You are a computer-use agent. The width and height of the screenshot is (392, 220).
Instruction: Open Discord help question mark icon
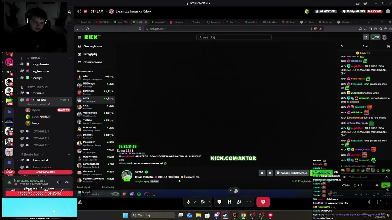tap(365, 3)
